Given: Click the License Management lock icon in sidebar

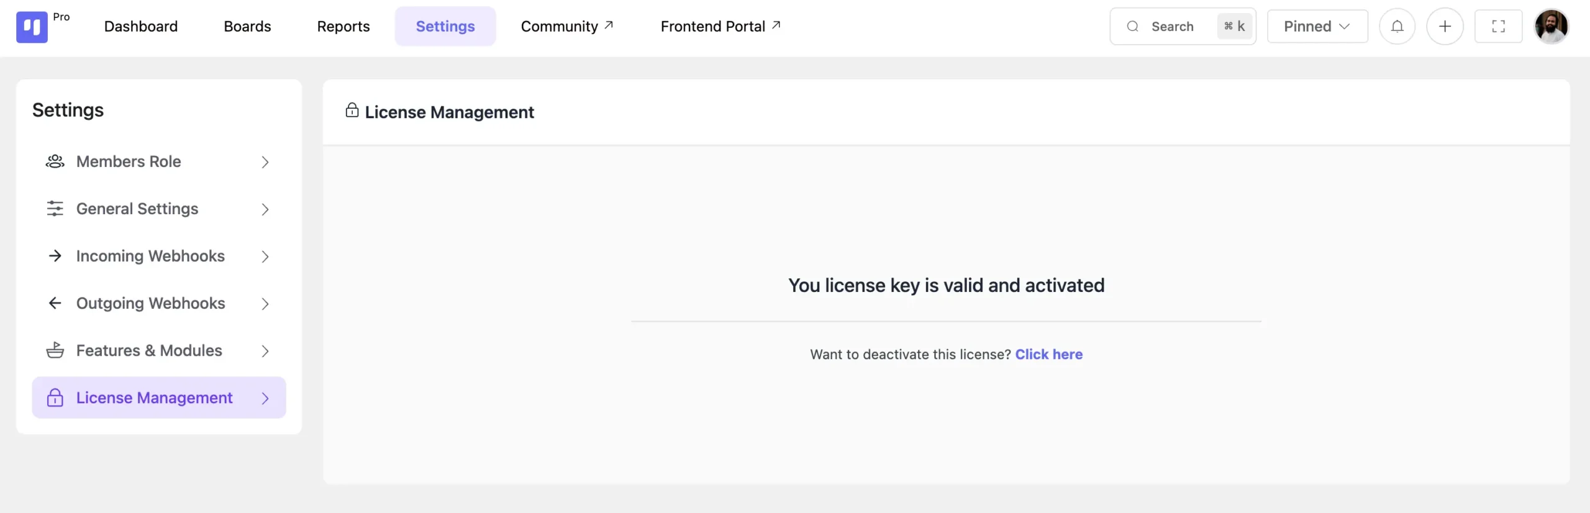Looking at the screenshot, I should click(x=55, y=397).
